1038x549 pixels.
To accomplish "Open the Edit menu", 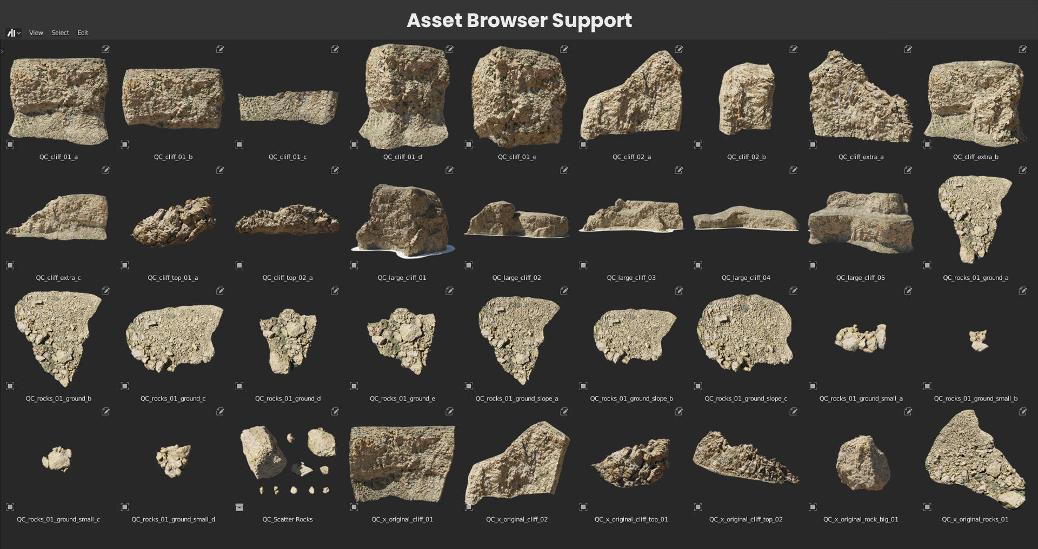I will [83, 33].
